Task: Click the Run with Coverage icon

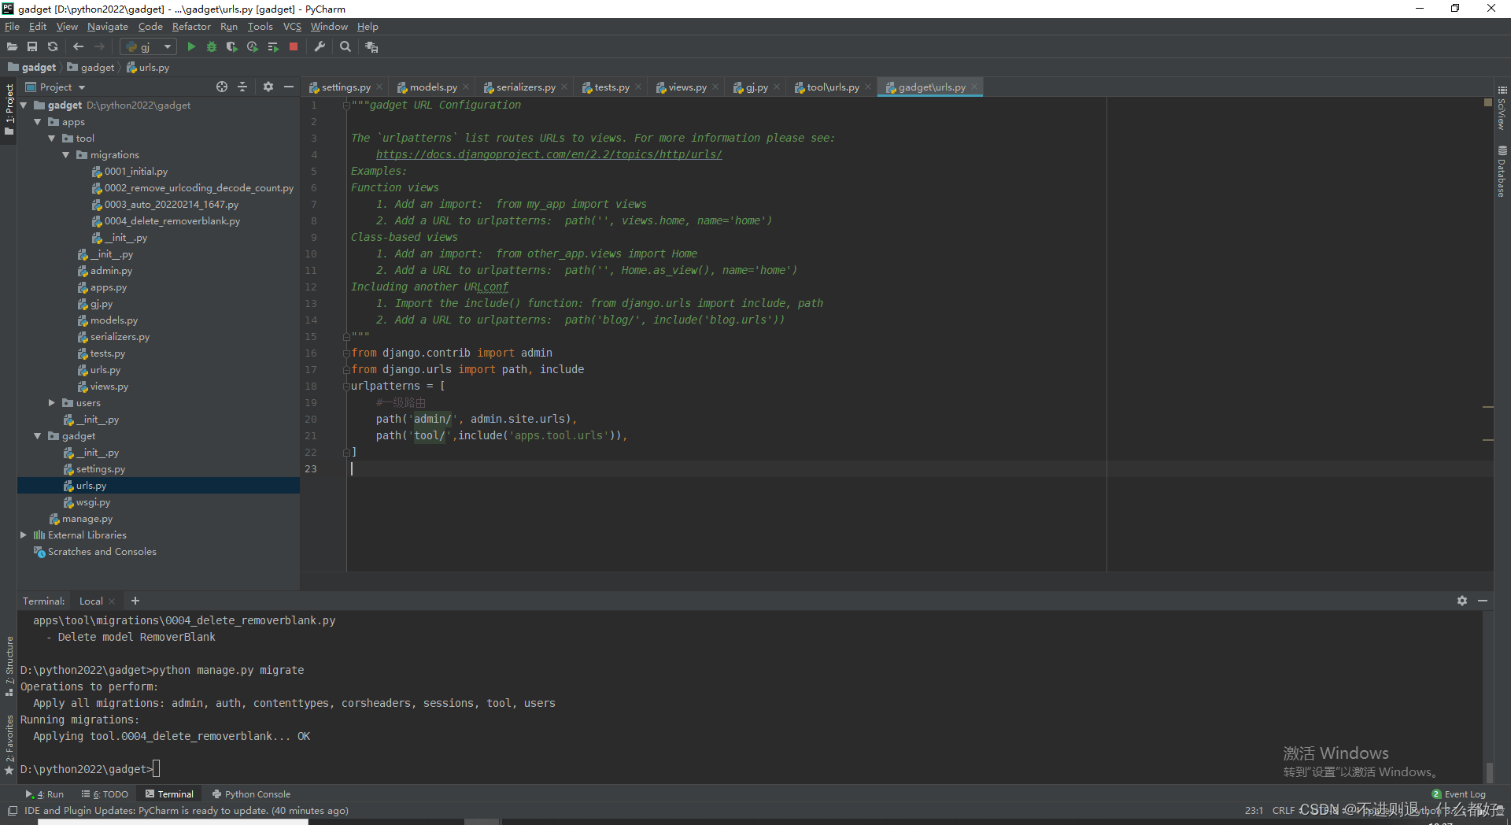Action: point(232,47)
